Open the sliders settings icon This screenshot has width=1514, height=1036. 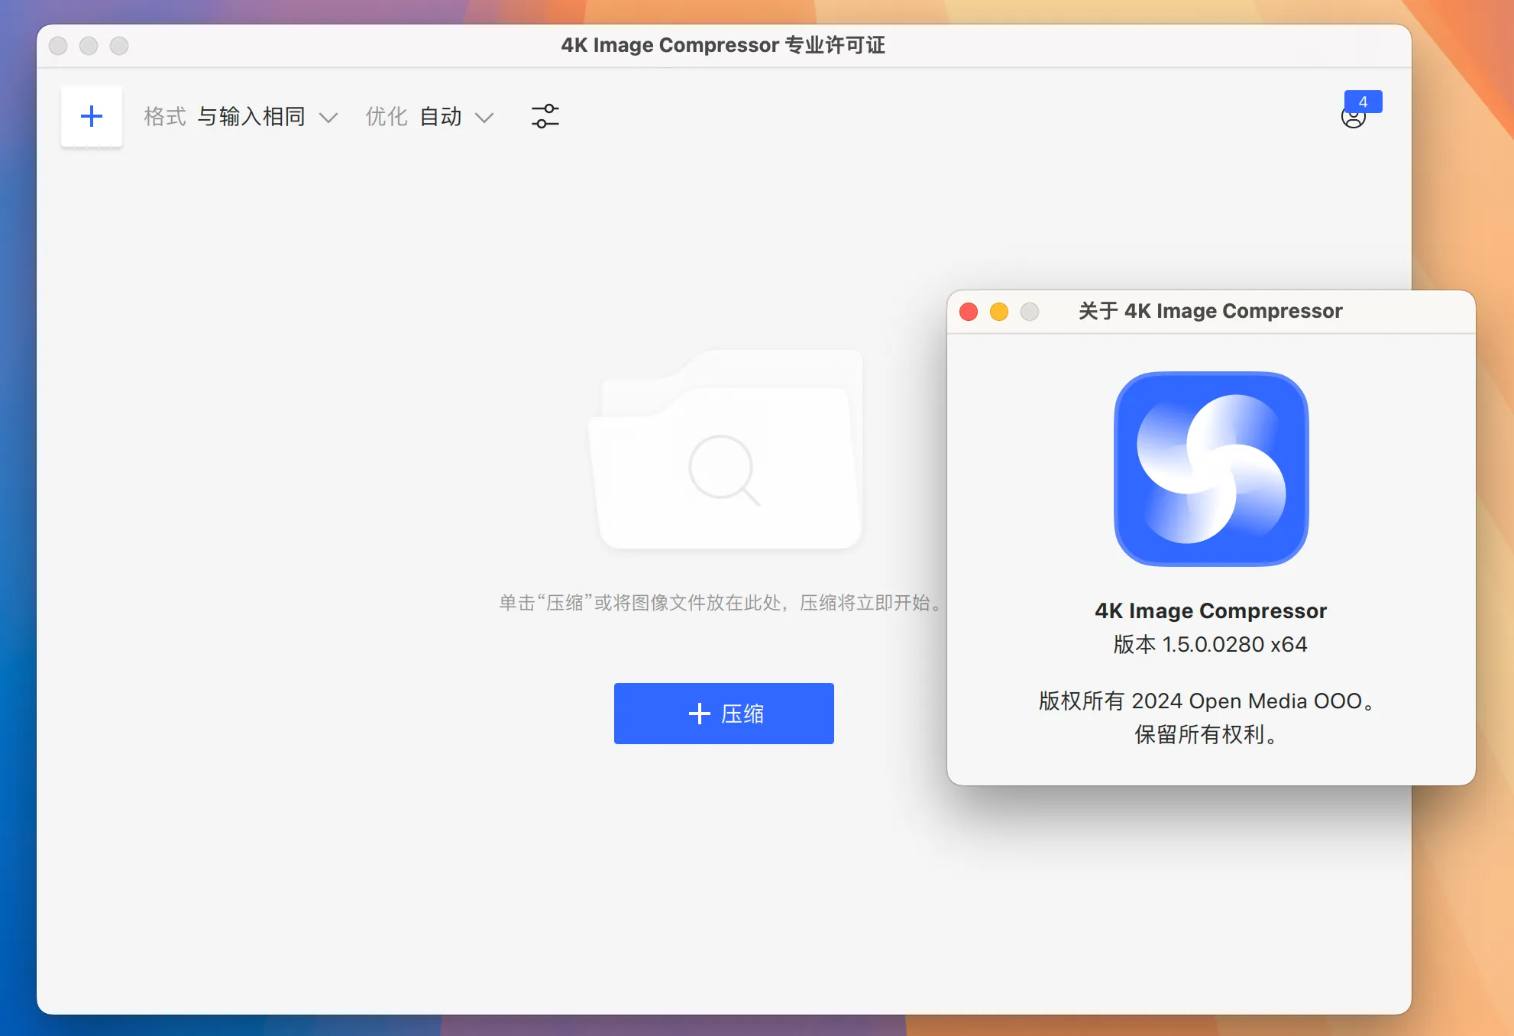pyautogui.click(x=545, y=116)
